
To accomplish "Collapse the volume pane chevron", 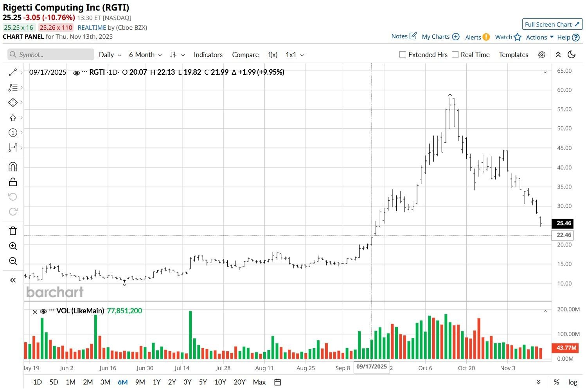I will coord(545,311).
